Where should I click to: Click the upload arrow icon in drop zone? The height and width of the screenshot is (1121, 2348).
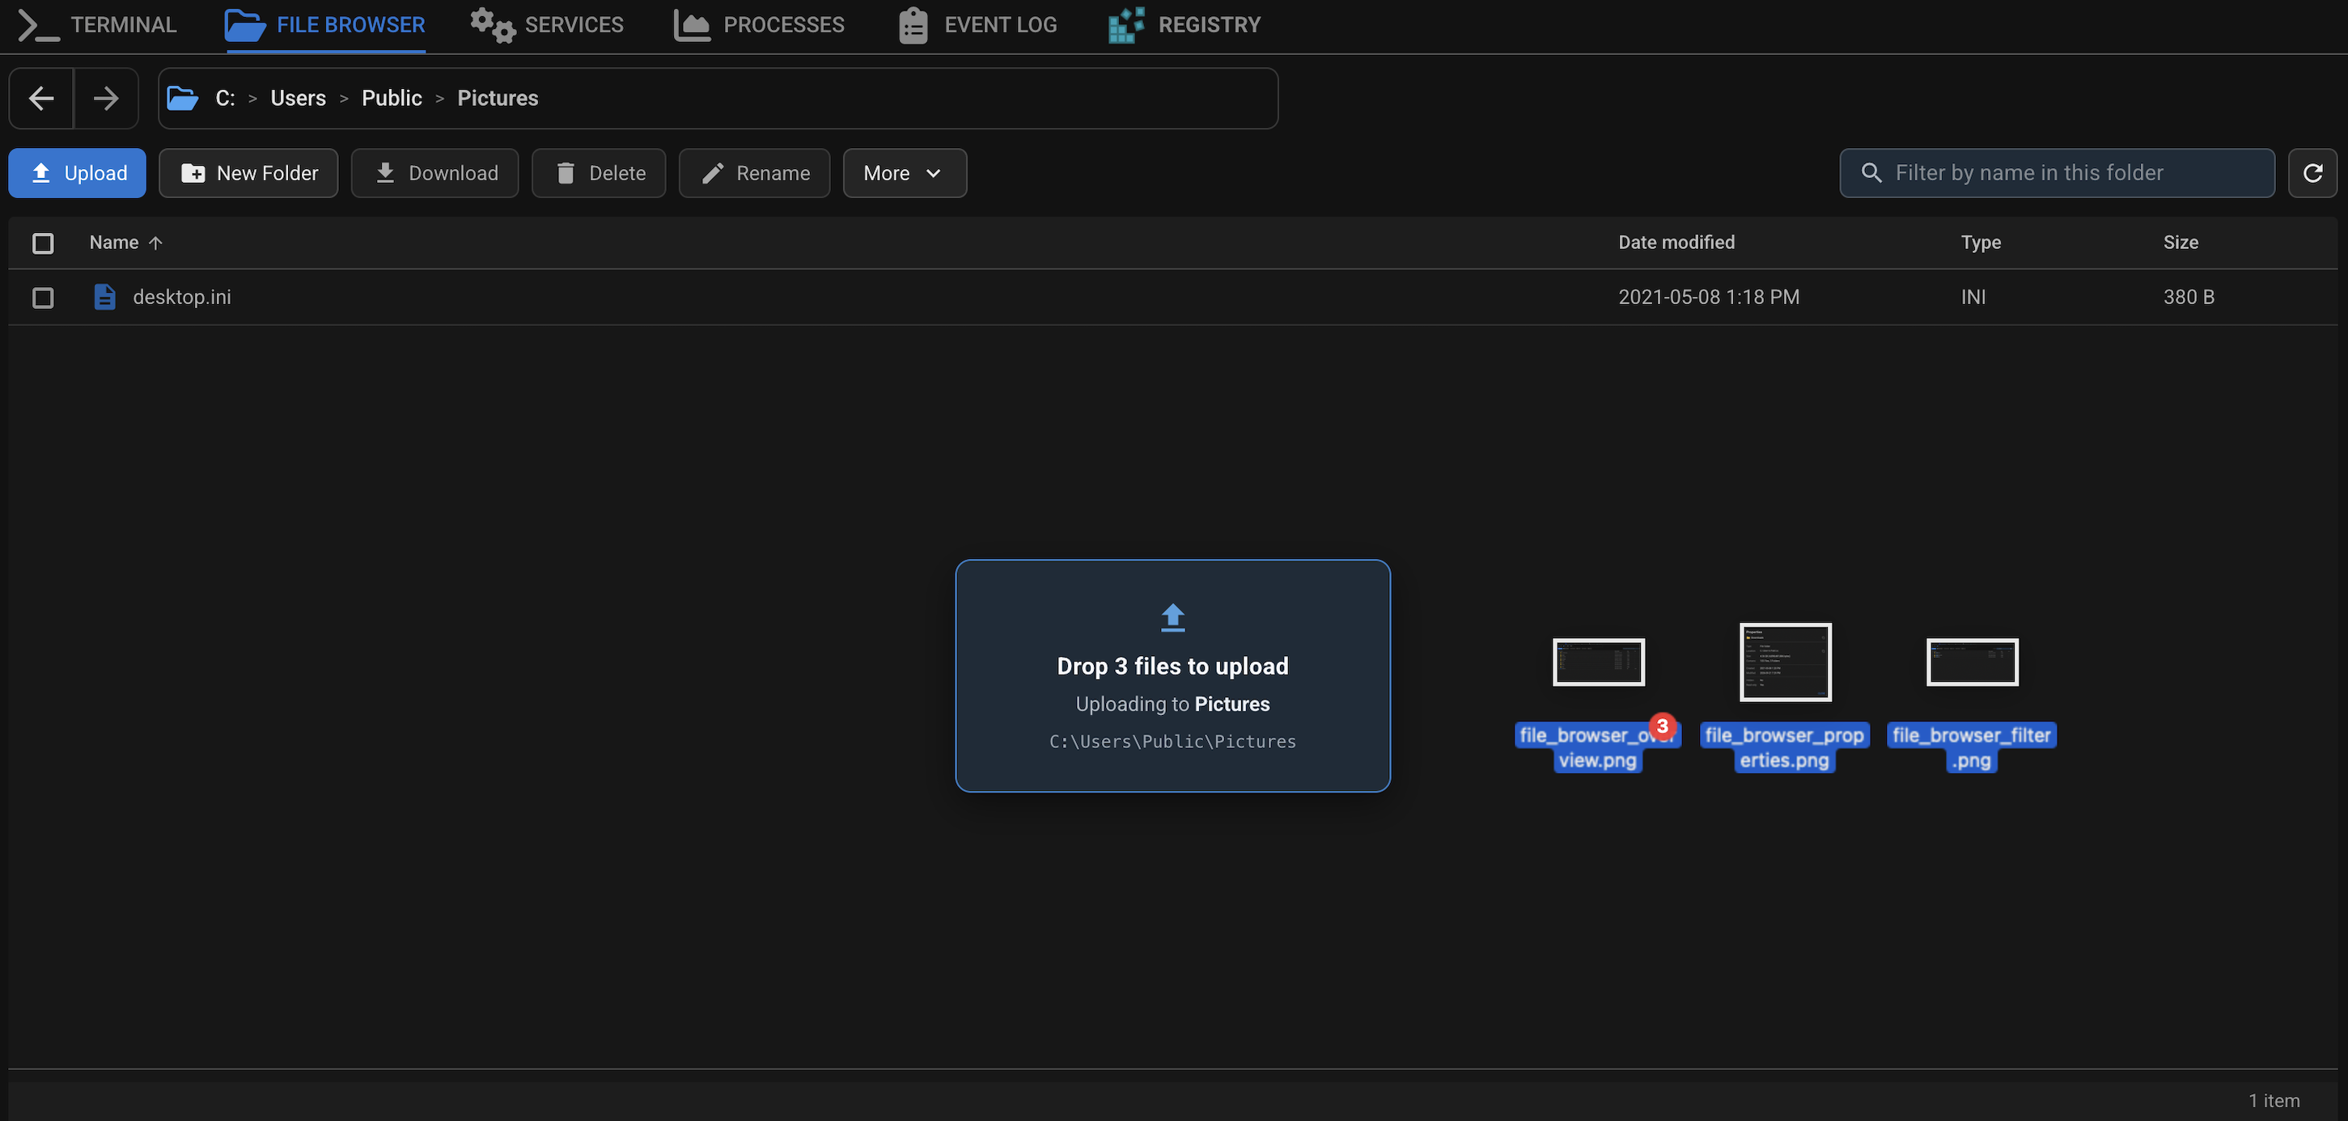[1173, 618]
